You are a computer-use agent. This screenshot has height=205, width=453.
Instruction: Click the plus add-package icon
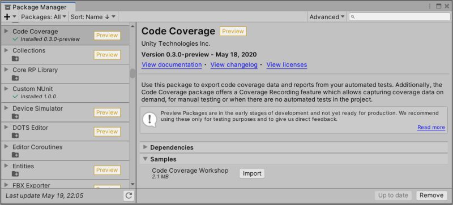point(7,17)
